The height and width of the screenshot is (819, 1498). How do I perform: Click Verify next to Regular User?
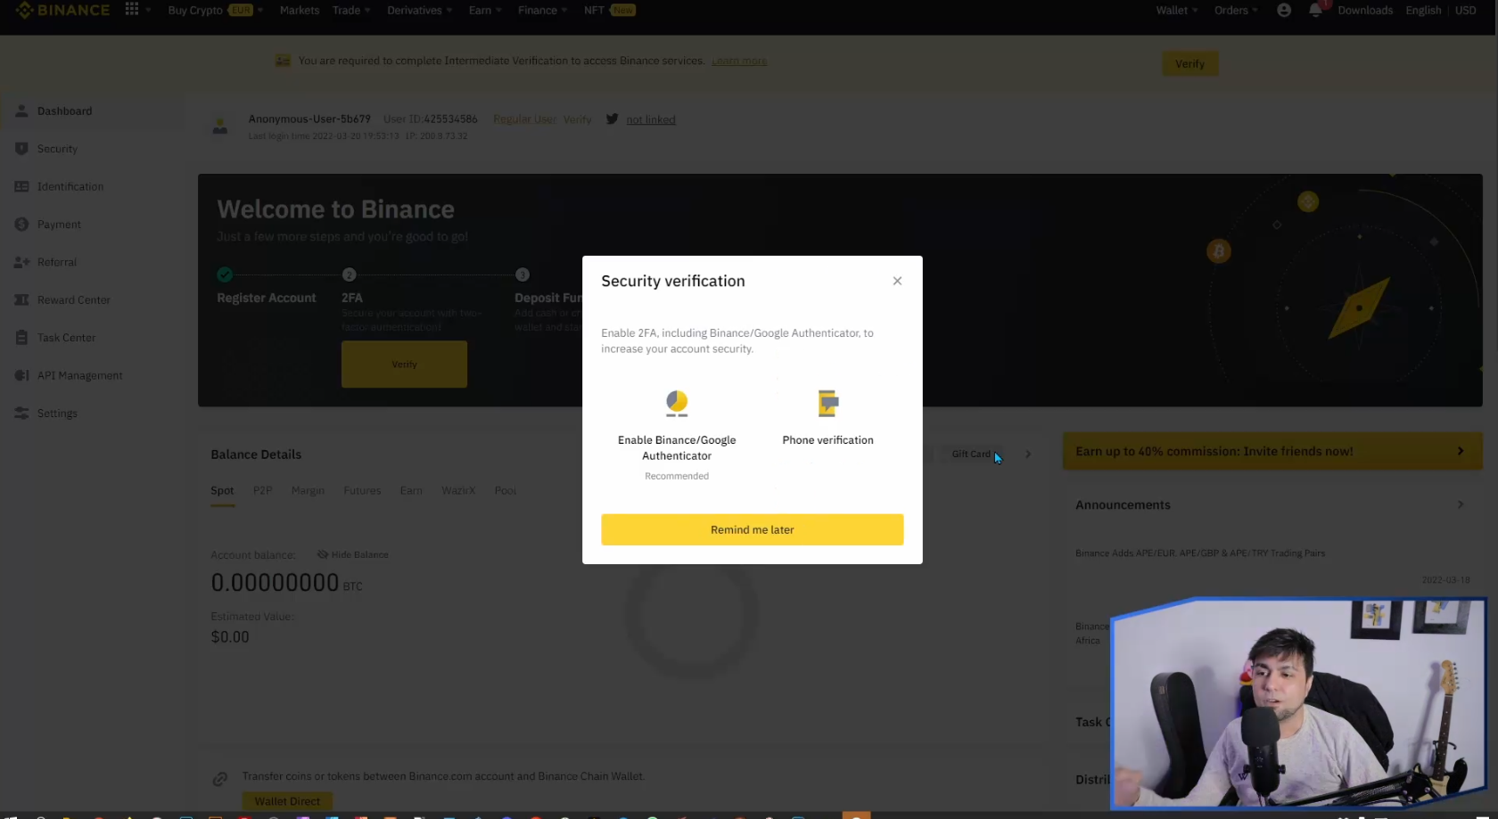tap(577, 119)
